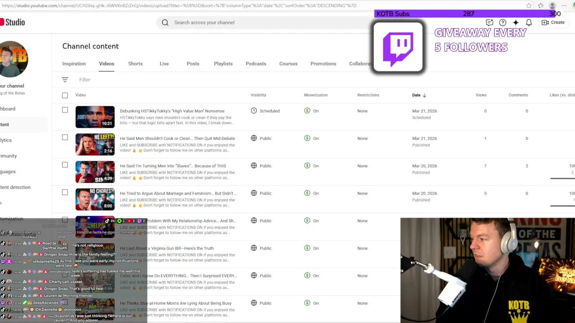Click the Visibility column header
Screen dimensions: 575x323
click(258, 95)
